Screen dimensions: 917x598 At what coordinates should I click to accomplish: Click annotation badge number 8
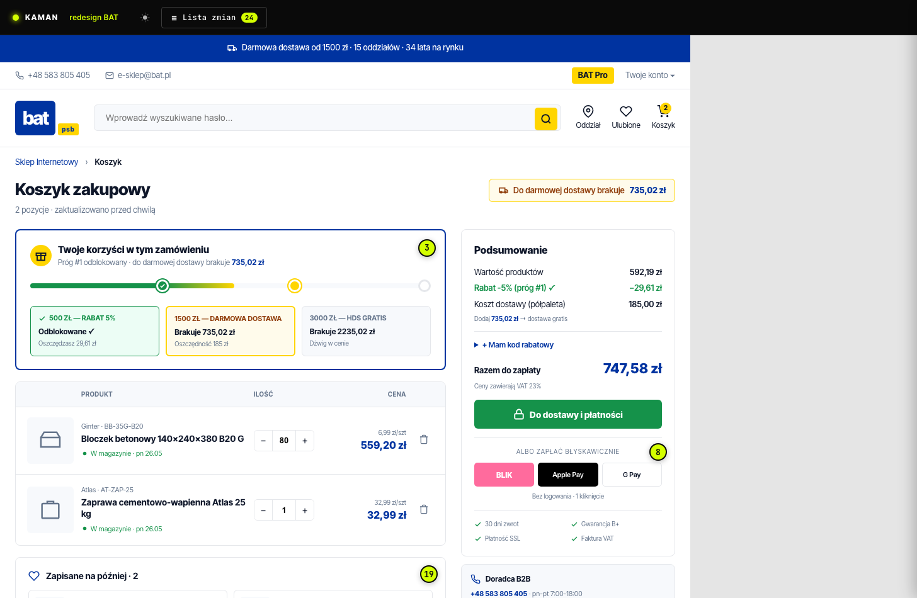tap(658, 452)
